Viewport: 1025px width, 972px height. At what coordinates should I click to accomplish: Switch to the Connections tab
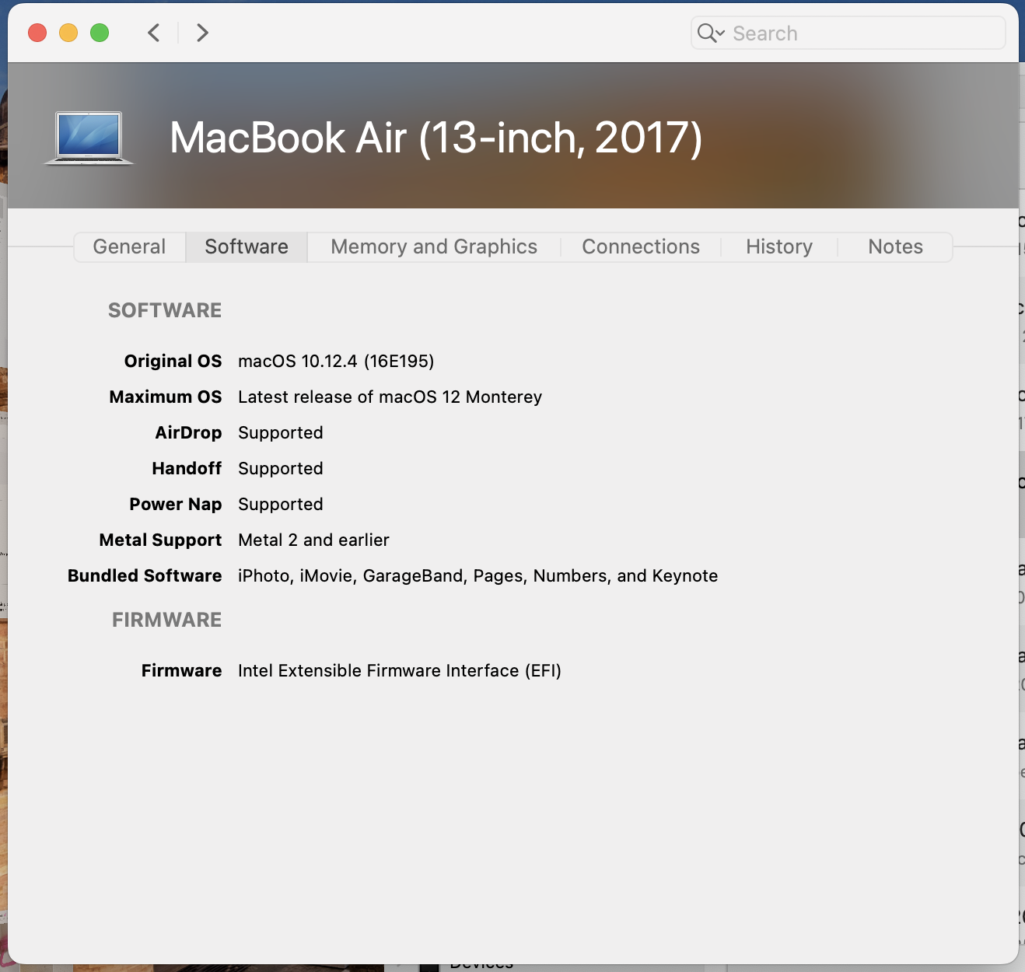coord(641,246)
